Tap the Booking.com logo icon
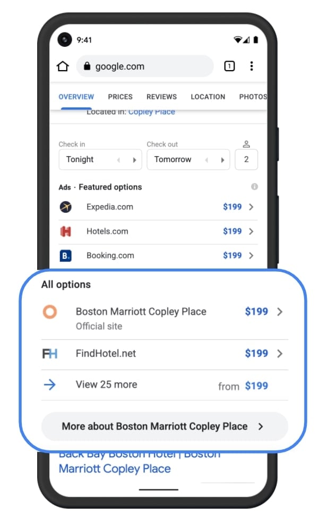 coord(66,256)
